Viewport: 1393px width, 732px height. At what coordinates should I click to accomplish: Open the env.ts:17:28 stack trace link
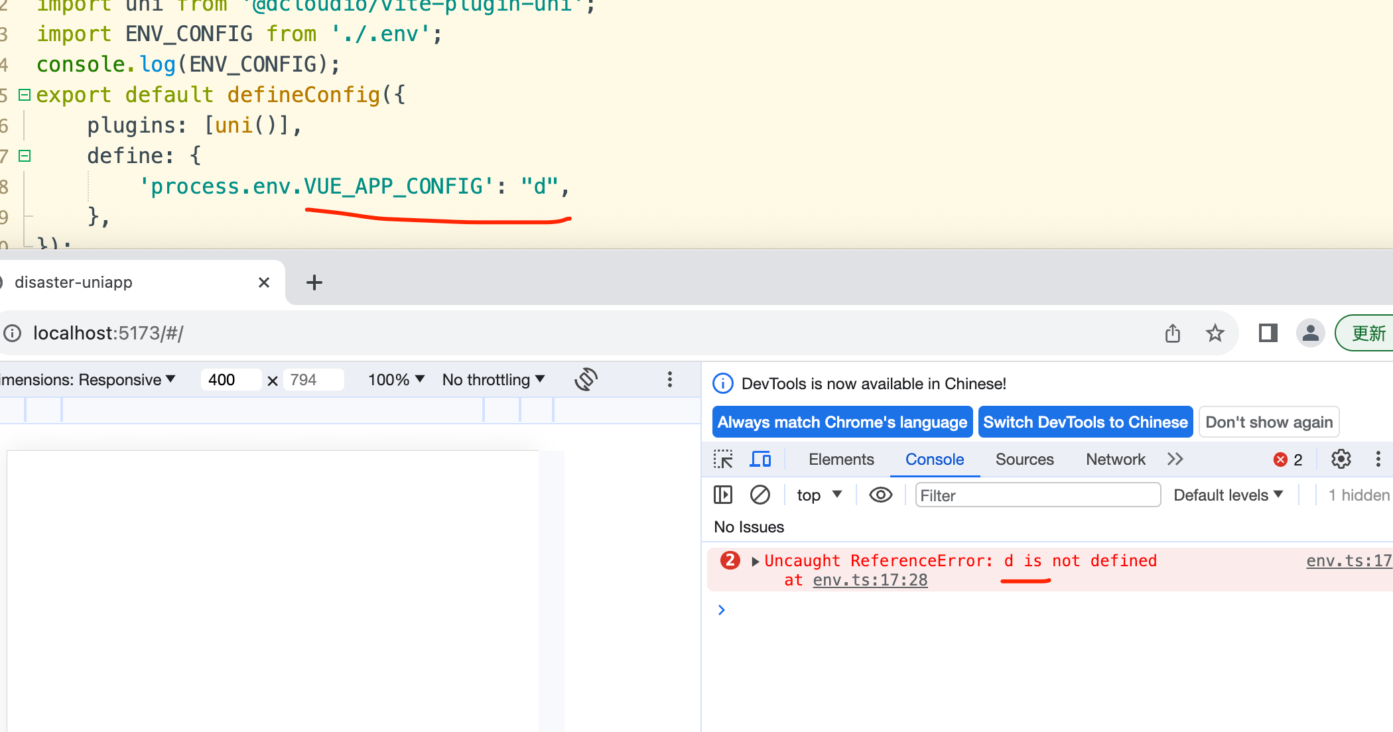pos(870,580)
